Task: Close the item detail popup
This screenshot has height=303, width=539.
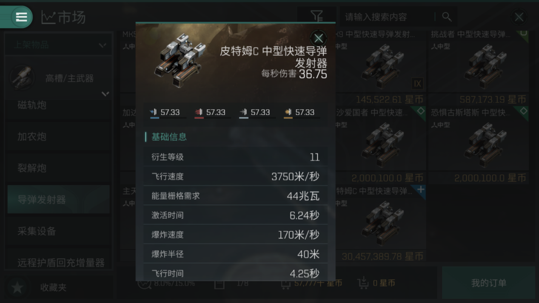Action: tap(318, 38)
